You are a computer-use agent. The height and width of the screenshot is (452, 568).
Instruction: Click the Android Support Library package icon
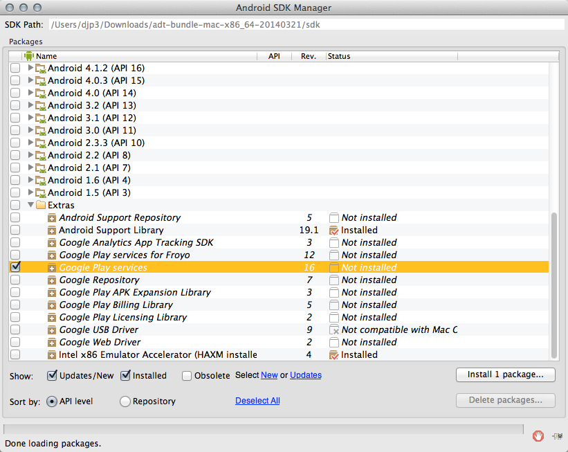pos(52,230)
